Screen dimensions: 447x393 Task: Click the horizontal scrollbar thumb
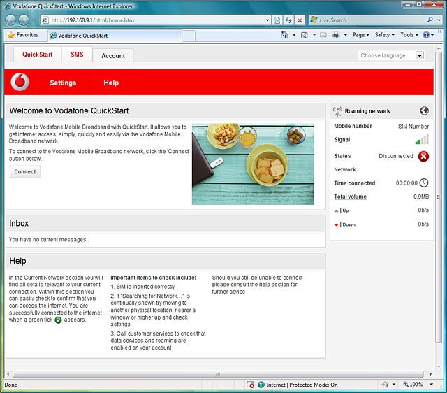(x=218, y=374)
